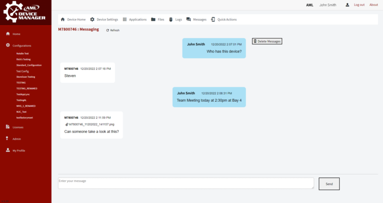Select the TESTING_RENAMED configuration
The height and width of the screenshot is (203, 383).
coord(27,88)
